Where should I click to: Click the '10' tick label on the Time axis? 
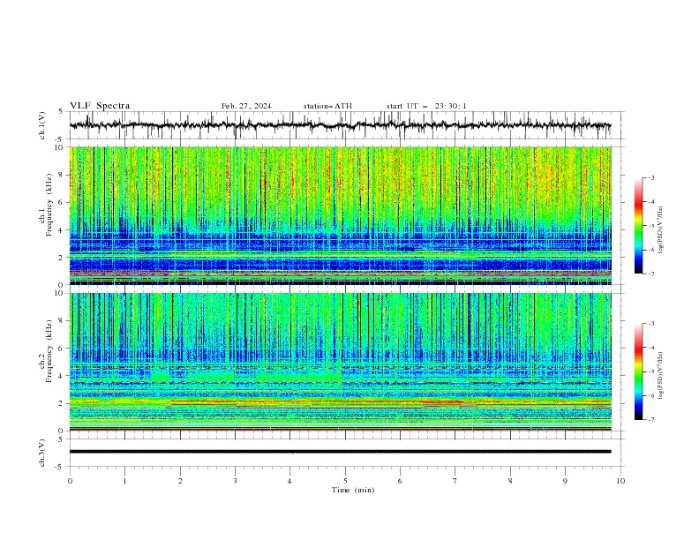point(620,481)
